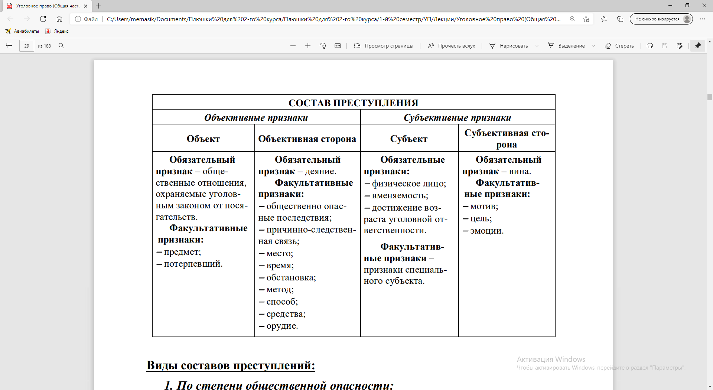Close the Уголовное право tab
713x390 pixels.
[x=85, y=6]
